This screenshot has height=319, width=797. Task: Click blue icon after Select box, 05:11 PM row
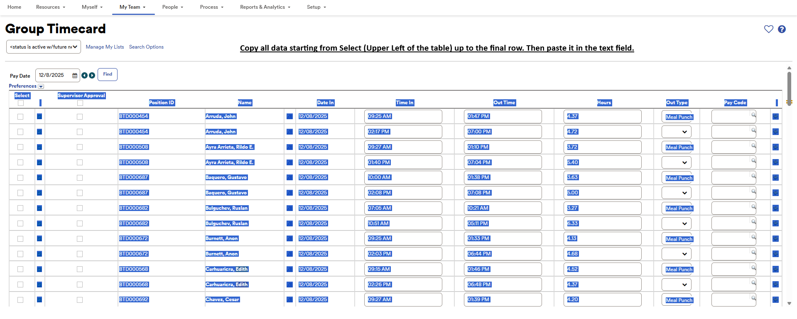(39, 223)
